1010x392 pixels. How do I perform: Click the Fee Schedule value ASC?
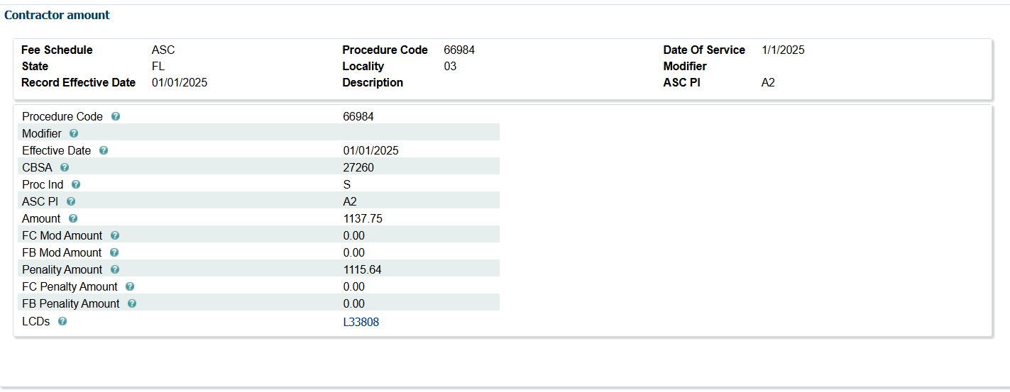pyautogui.click(x=163, y=50)
